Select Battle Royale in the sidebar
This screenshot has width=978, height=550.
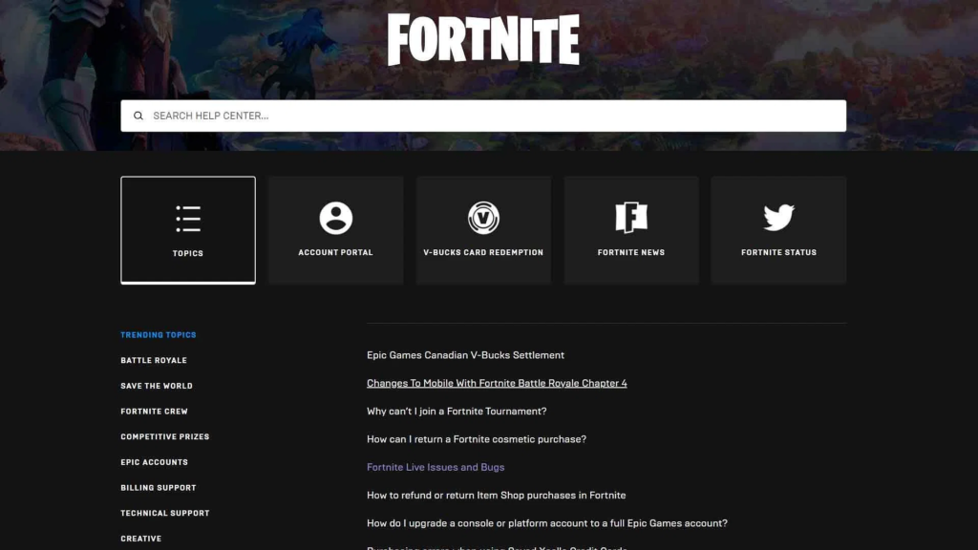click(x=154, y=360)
